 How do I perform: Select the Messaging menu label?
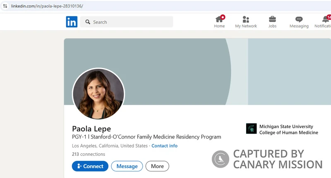[x=299, y=26]
